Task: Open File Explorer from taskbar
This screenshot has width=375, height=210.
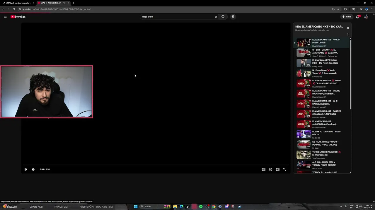Action: click(175, 206)
